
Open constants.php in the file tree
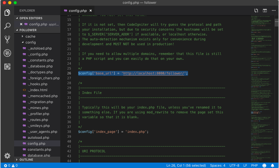tap(39, 149)
